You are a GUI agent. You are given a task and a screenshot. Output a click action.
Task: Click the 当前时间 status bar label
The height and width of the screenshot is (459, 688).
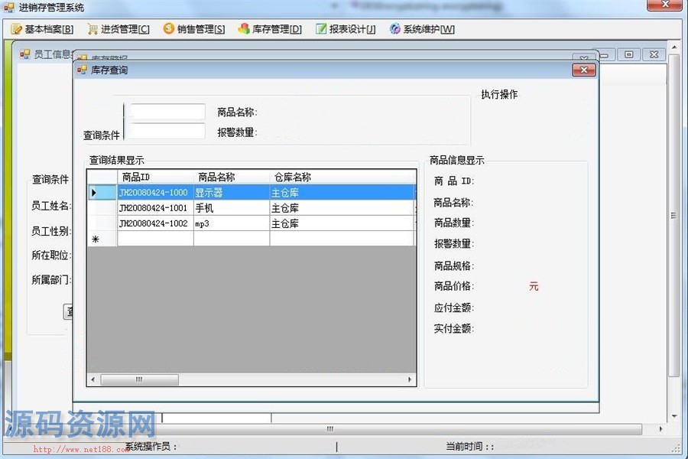tap(469, 447)
